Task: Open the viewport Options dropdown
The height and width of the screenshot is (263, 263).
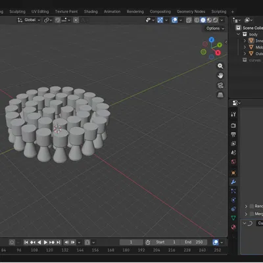Action: point(215,28)
